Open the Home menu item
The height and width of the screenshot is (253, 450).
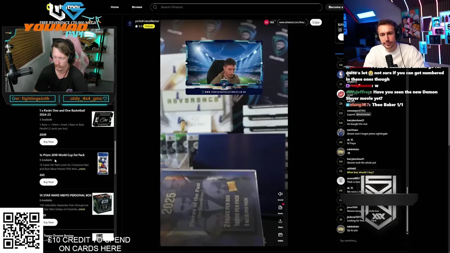point(115,7)
